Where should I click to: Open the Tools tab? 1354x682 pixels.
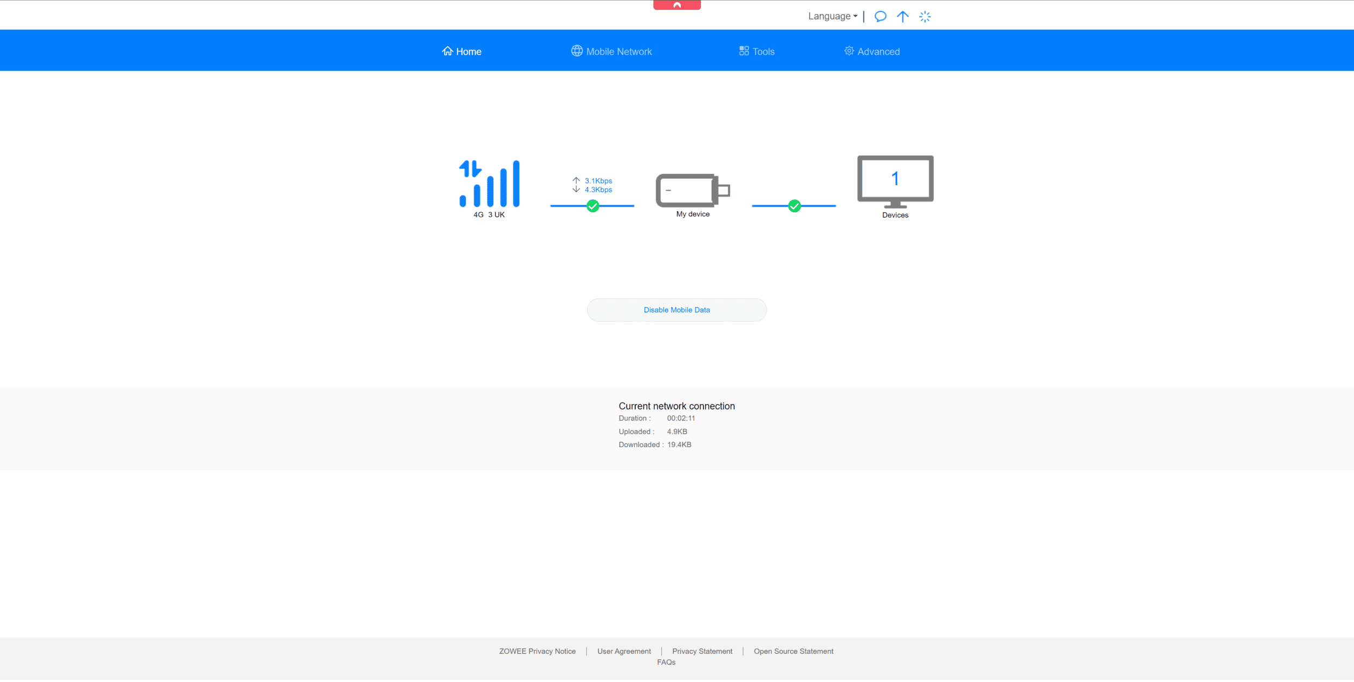click(757, 51)
